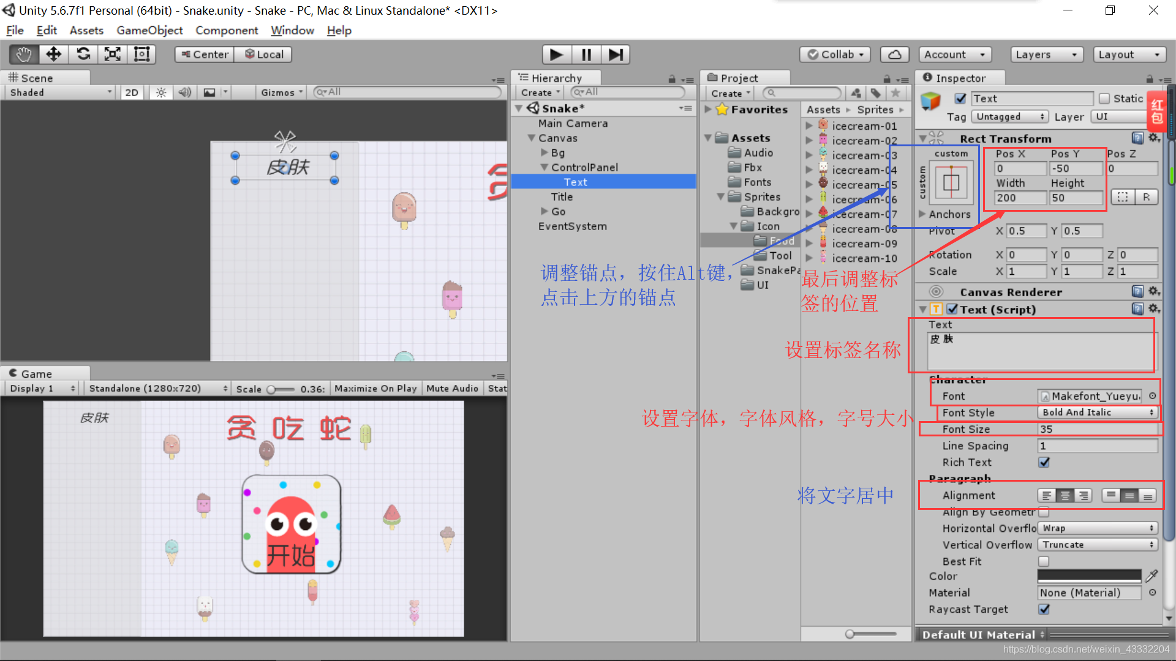This screenshot has height=661, width=1176.
Task: Open the Window menu
Action: click(x=292, y=30)
